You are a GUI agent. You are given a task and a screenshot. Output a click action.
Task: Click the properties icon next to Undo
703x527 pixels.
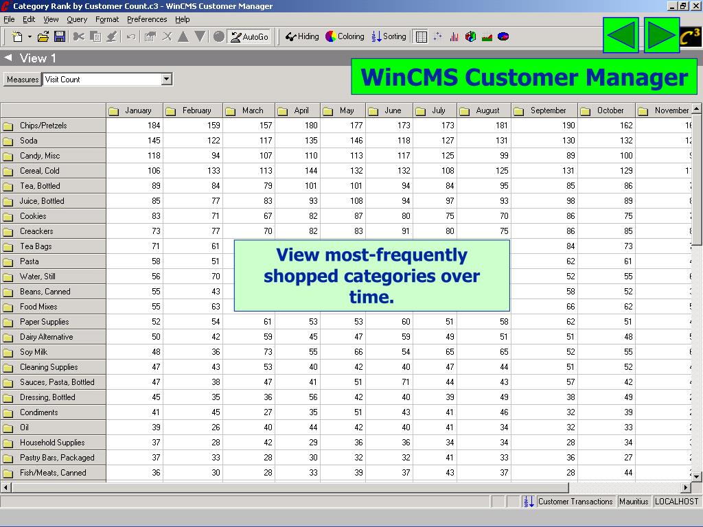pos(150,37)
